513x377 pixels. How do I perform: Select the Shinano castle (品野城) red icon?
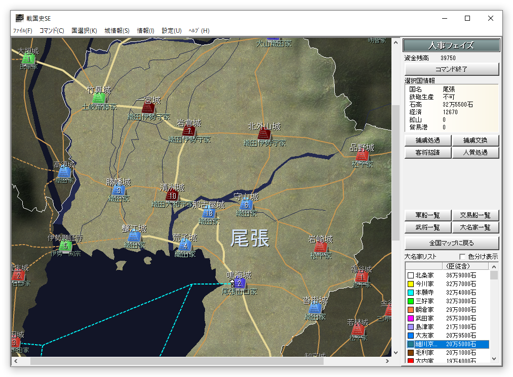click(362, 156)
